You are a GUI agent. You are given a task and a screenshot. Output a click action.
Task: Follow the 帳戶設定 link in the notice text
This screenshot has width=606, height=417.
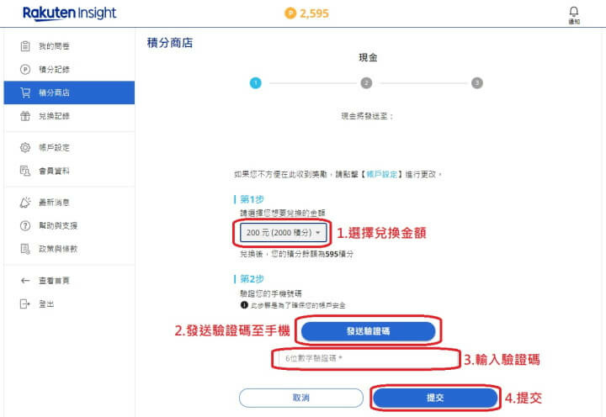382,175
